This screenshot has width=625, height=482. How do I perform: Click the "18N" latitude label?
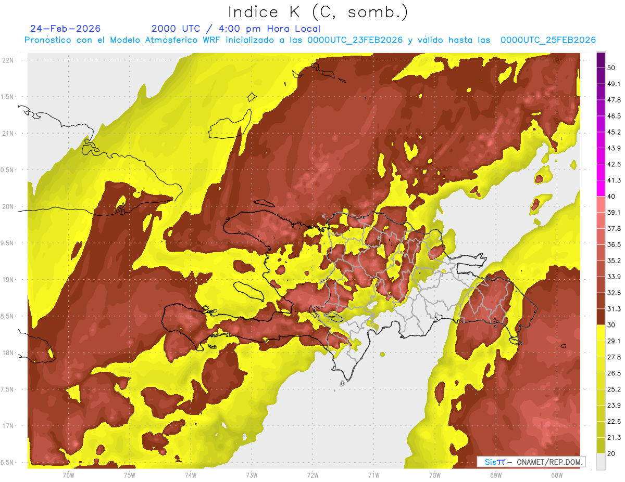click(9, 353)
